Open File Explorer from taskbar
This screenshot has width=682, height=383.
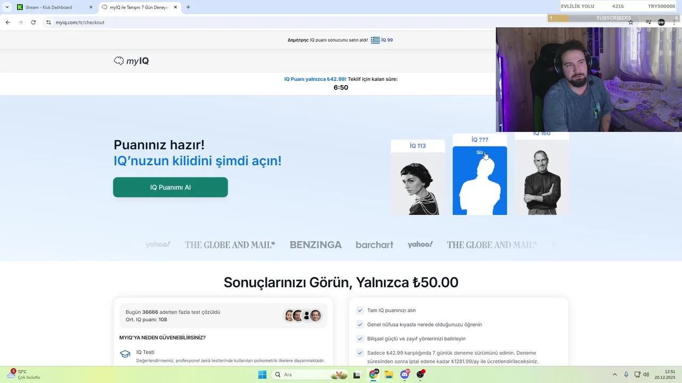pos(389,374)
